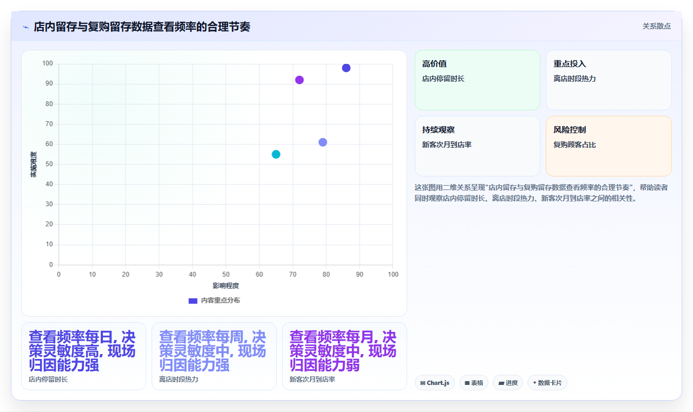
Task: Click the 查看频率每日 summary card
Action: point(83,356)
